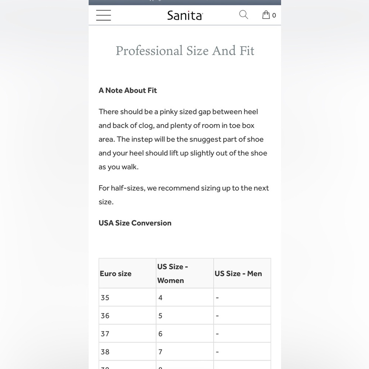Viewport: 369px width, 369px height.
Task: Click the US Size - Women header
Action: [185, 273]
